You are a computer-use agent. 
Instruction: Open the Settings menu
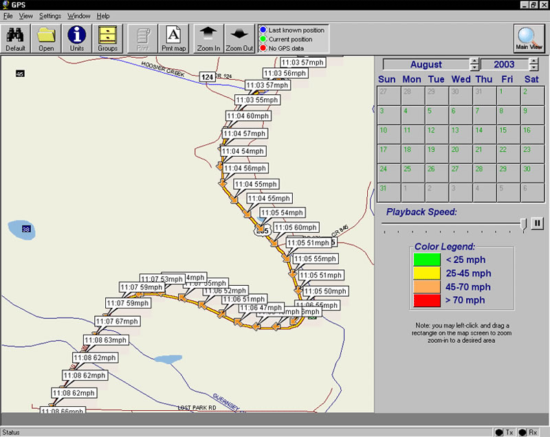coord(49,16)
